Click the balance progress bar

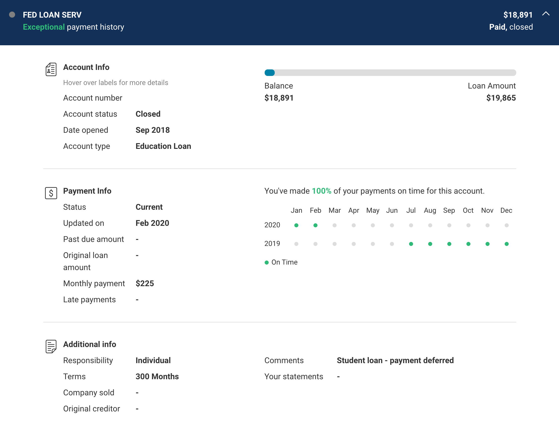(390, 73)
